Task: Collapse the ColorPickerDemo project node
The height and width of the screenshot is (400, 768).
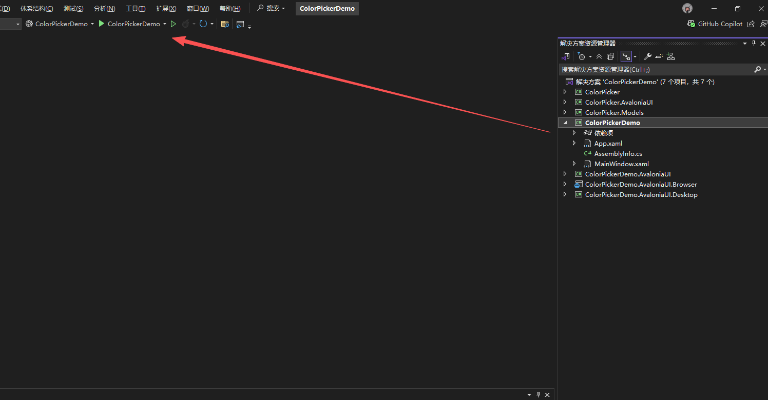Action: coord(565,123)
